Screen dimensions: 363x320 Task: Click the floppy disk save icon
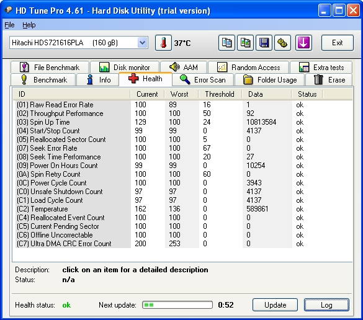[x=264, y=43]
